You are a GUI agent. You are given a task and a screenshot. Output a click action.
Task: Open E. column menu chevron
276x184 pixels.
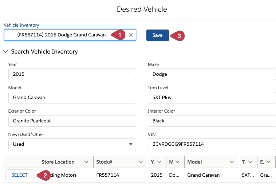(x=268, y=162)
